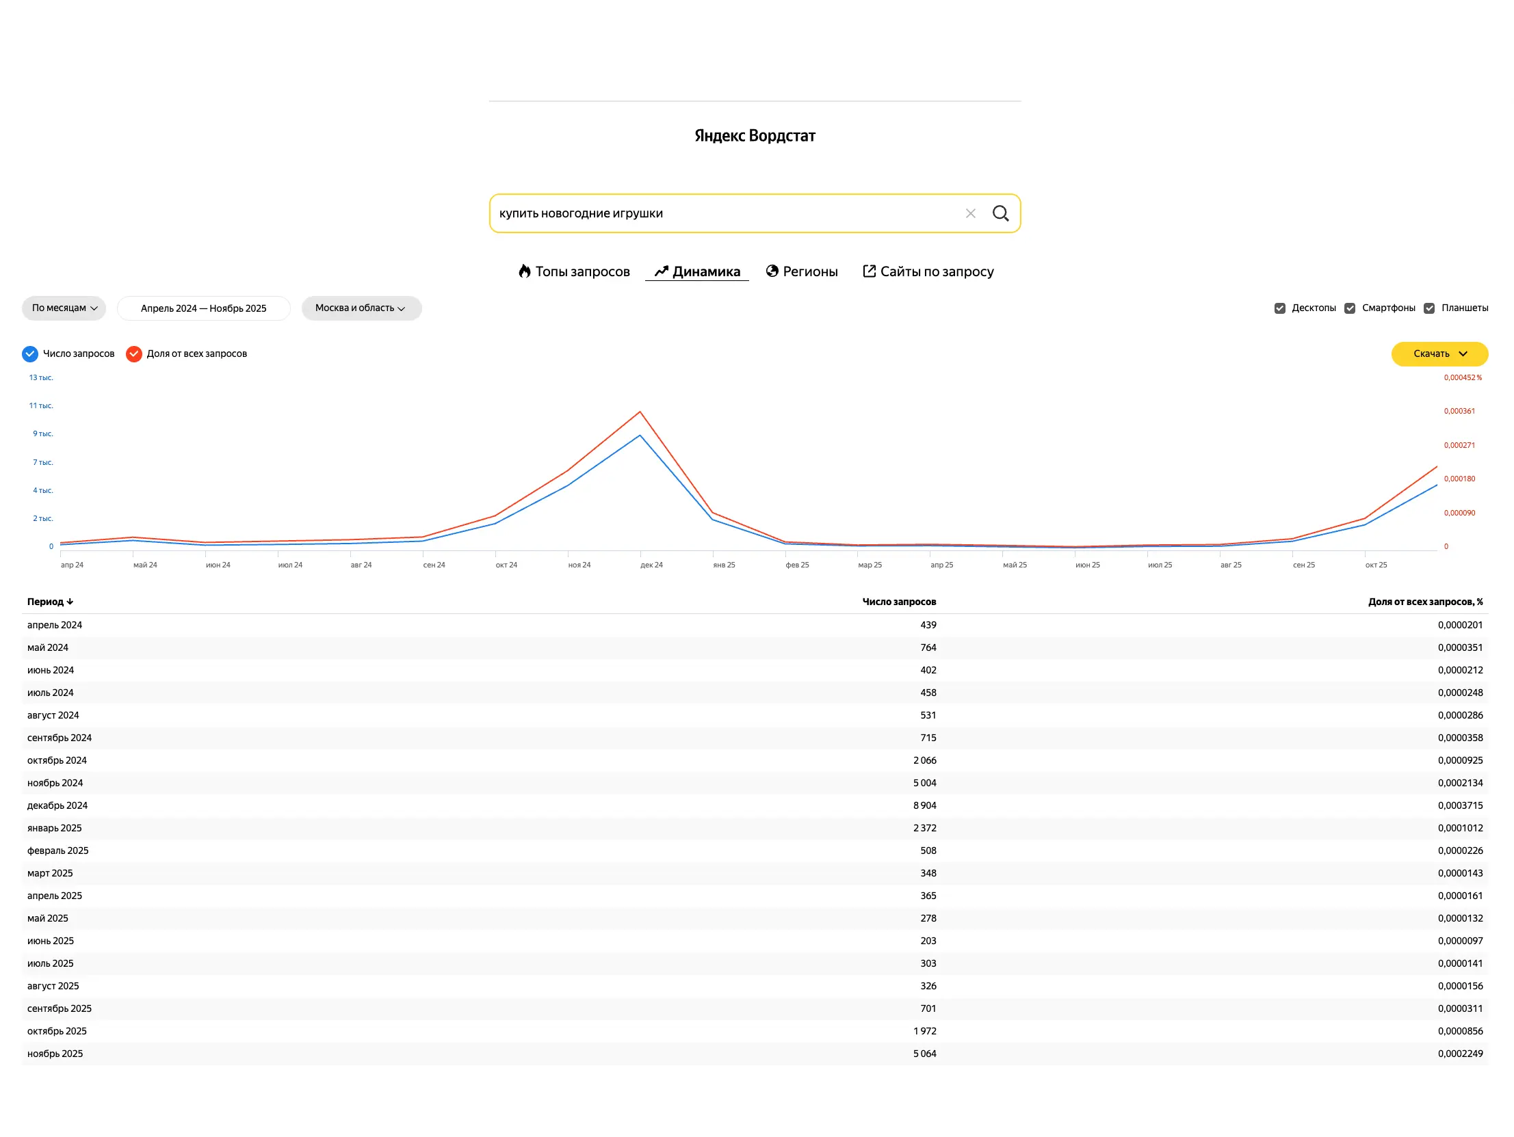Switch to the Топы запросов tab
This screenshot has width=1514, height=1137.
[x=582, y=271]
